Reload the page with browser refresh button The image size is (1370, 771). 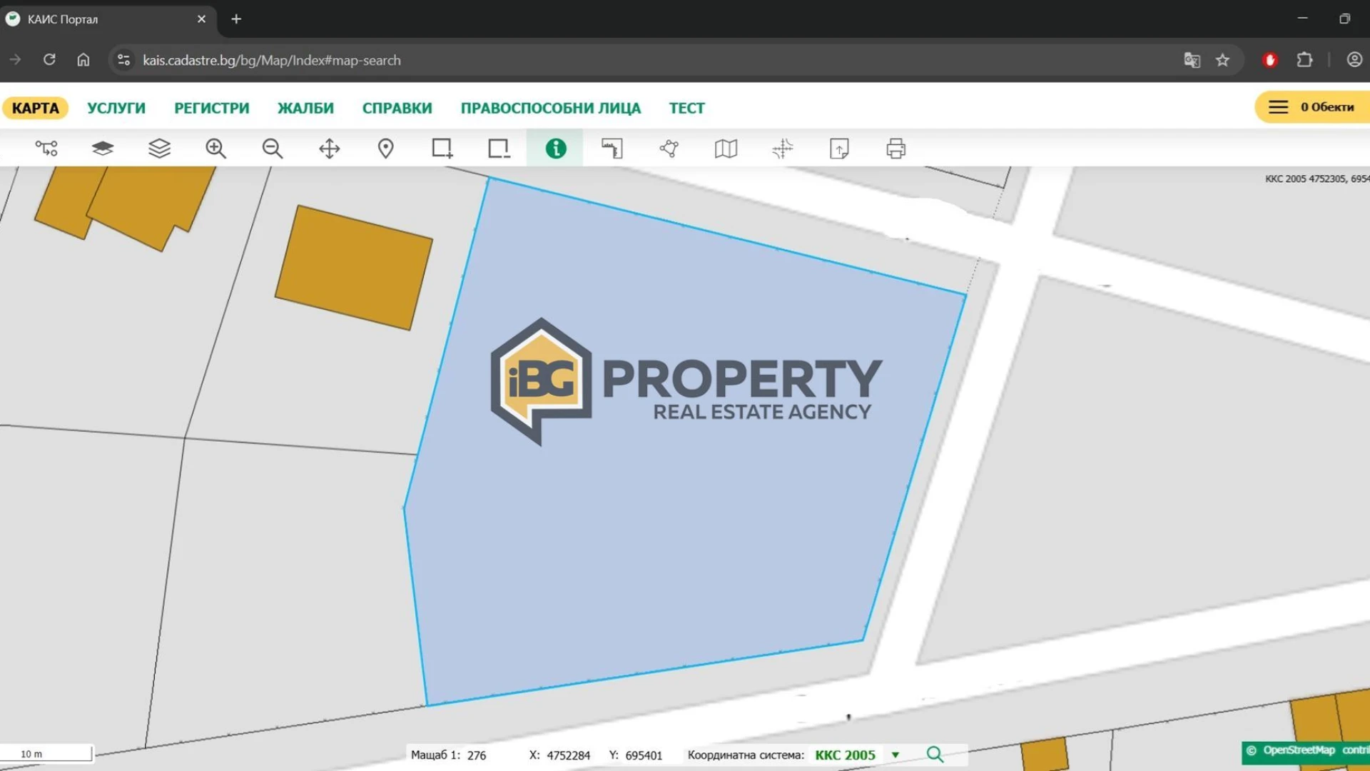pos(49,60)
